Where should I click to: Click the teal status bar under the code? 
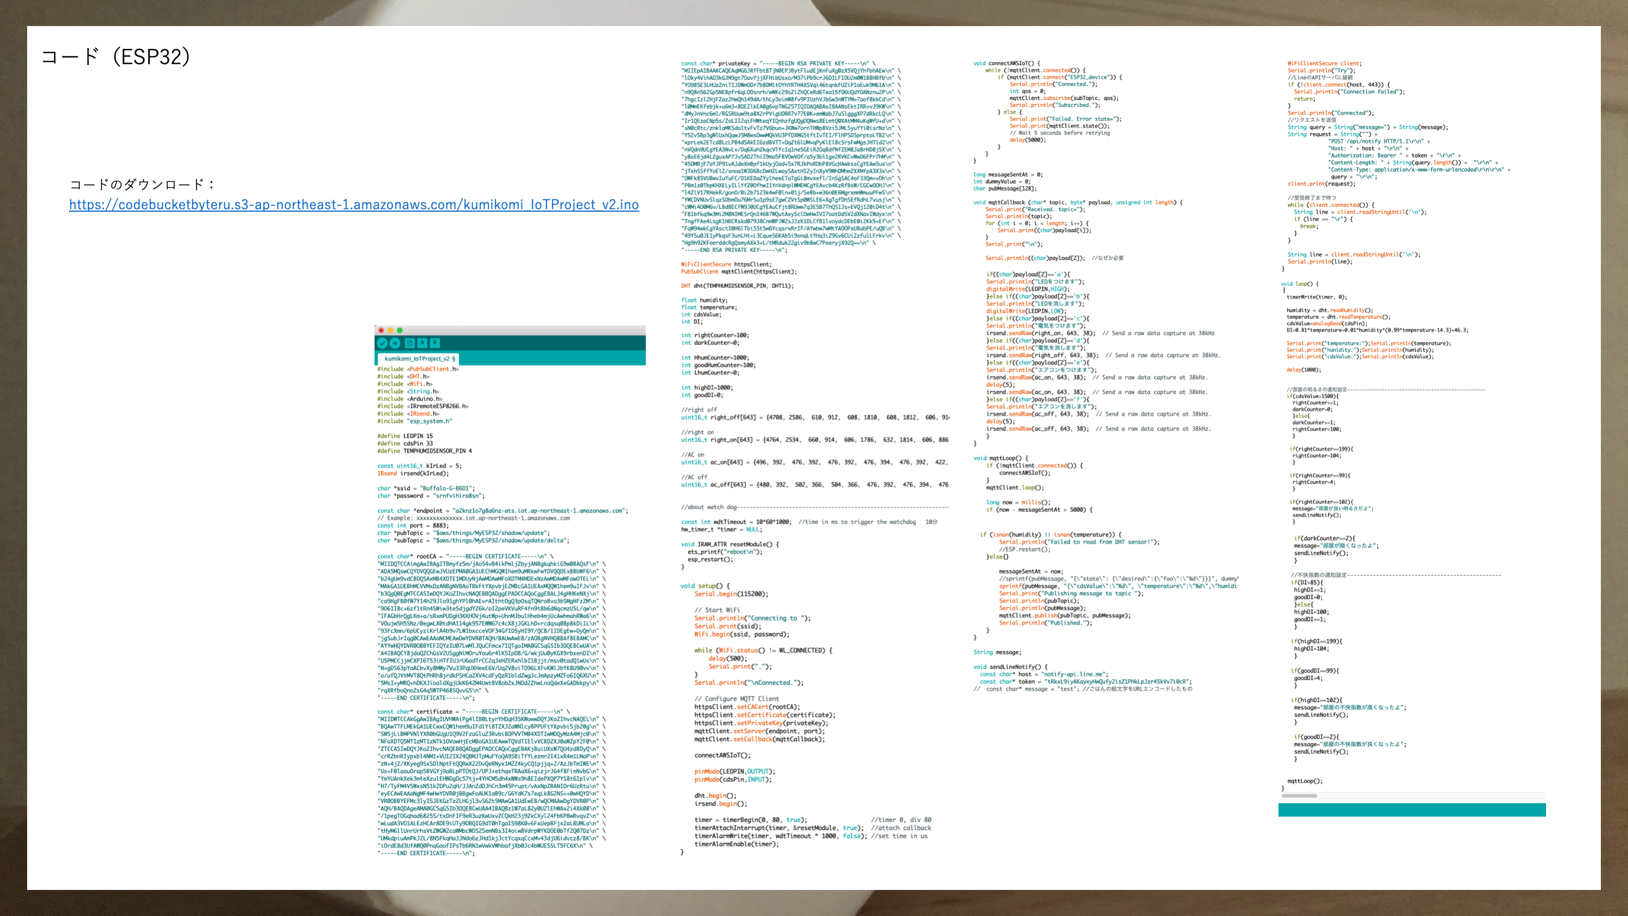(x=1411, y=810)
